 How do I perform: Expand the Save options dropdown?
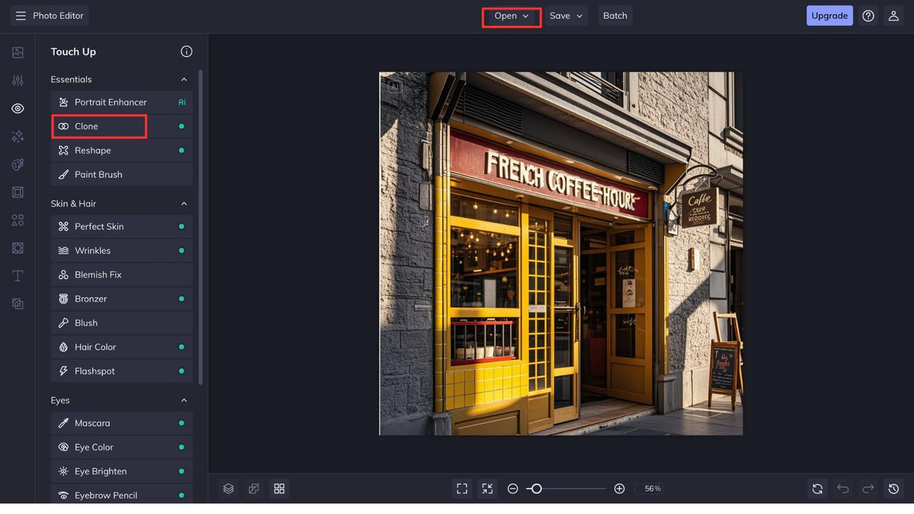[566, 15]
